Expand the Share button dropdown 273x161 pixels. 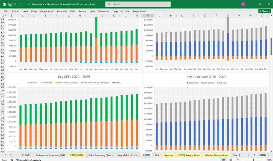pyautogui.click(x=270, y=11)
